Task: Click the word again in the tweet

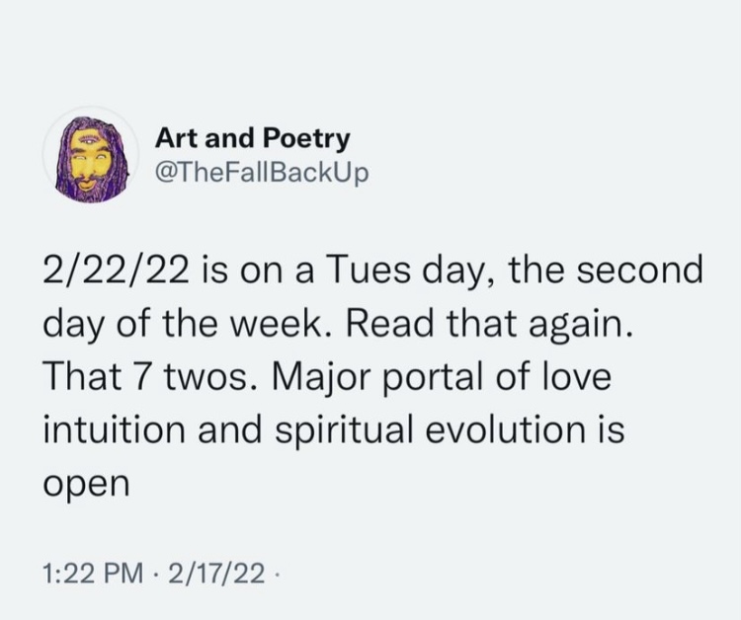Action: [580, 326]
